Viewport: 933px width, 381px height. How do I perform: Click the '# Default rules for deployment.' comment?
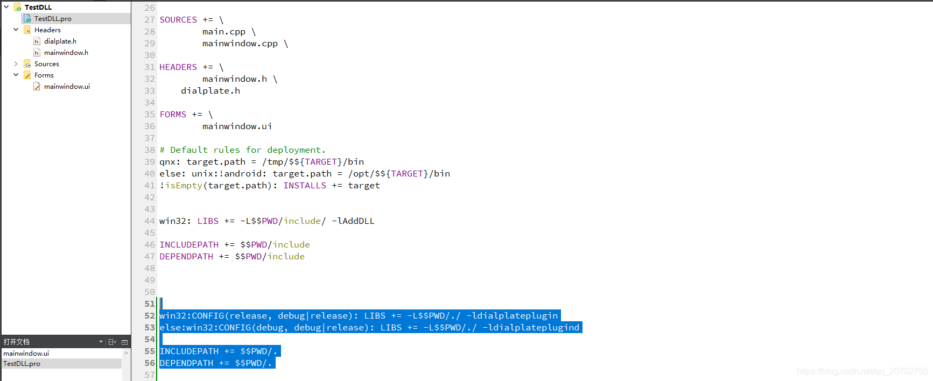click(x=243, y=150)
